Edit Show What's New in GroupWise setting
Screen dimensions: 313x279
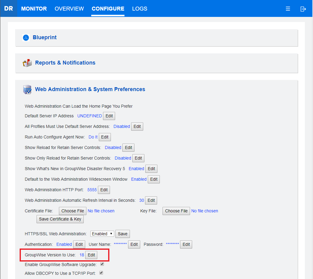click(151, 169)
